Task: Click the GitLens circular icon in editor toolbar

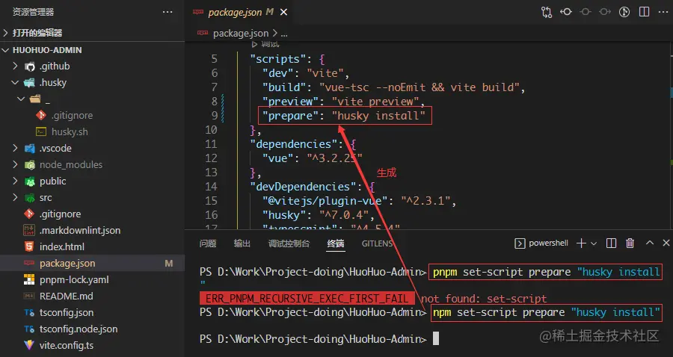Action: (x=624, y=12)
